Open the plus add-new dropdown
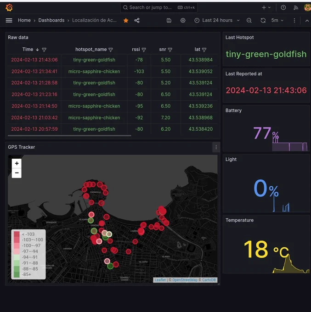This screenshot has height=312, width=311. tap(266, 7)
